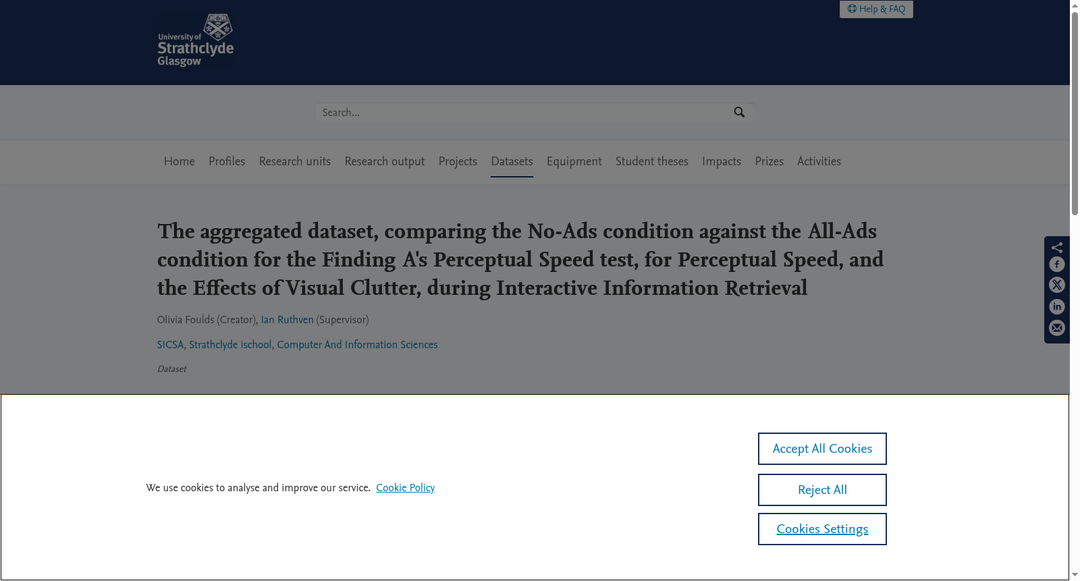Open the Equipment section

(574, 161)
